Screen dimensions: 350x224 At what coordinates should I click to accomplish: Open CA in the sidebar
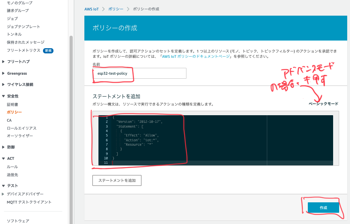pyautogui.click(x=9, y=120)
